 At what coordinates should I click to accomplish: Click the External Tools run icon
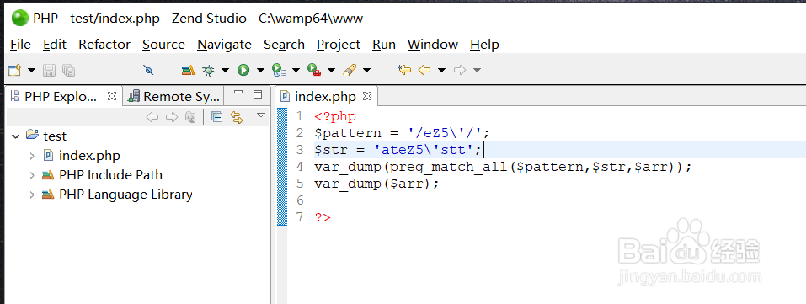coord(313,70)
